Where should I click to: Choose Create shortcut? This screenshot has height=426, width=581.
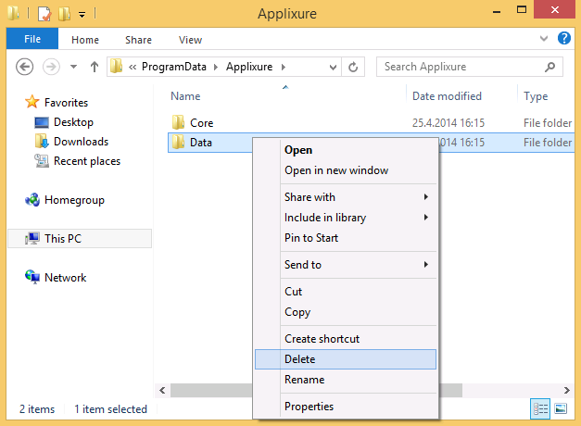[346, 339]
